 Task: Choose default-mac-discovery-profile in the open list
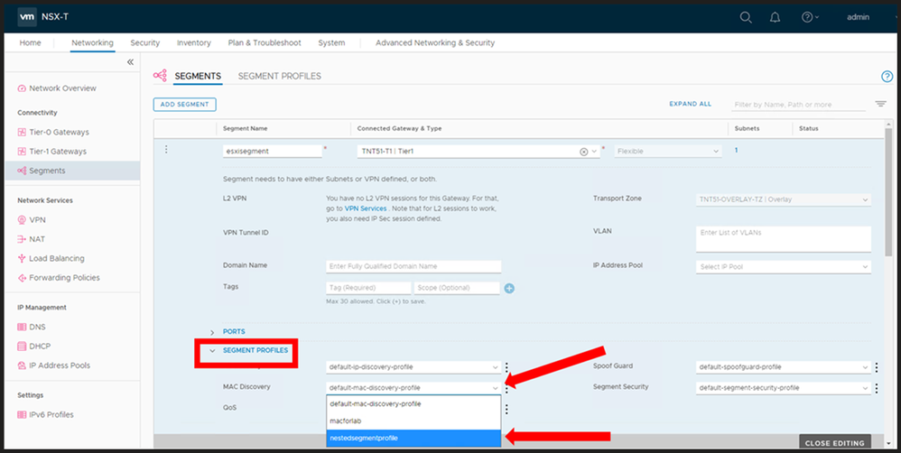tap(413, 403)
